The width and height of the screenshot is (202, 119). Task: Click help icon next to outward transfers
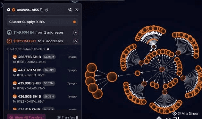pyautogui.click(x=48, y=49)
